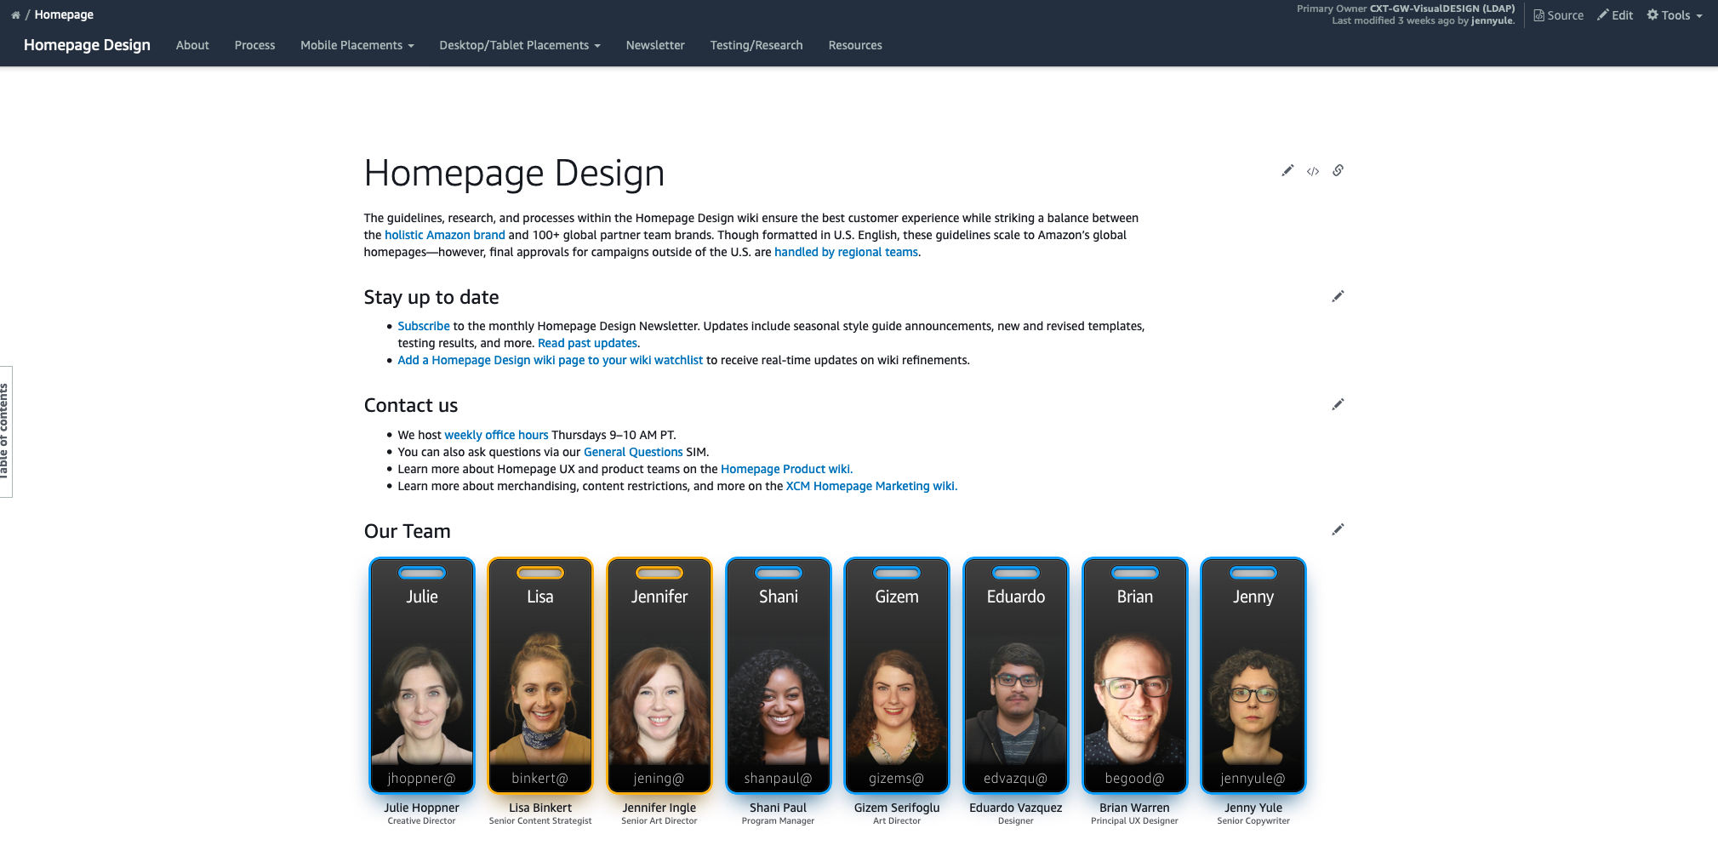This screenshot has height=851, width=1718.
Task: Click Julie's badge card
Action: pos(422,676)
